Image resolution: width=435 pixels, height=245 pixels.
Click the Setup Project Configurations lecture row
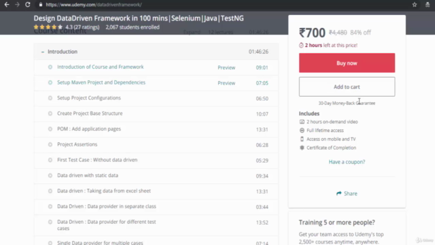coord(156,98)
